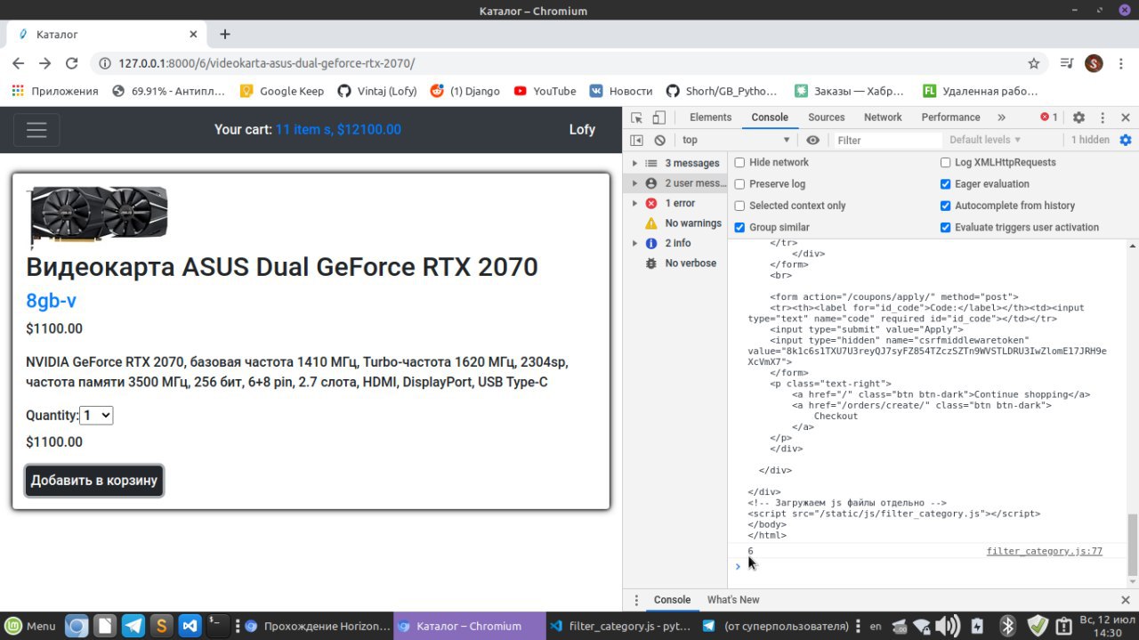Open console settings blue gear icon
The height and width of the screenshot is (640, 1139).
coord(1126,140)
